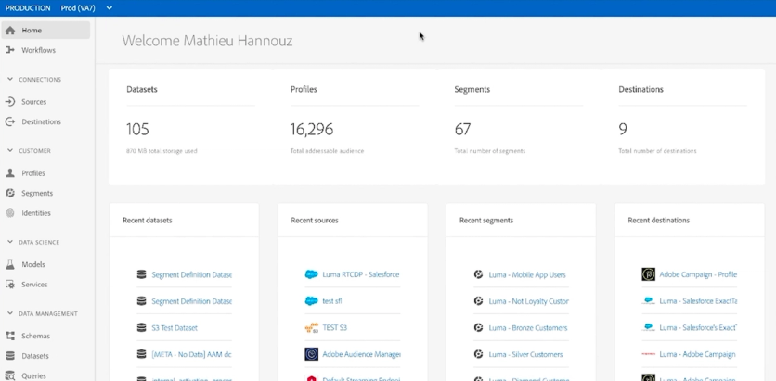Click the Sources arrow icon
Screen dimensions: 776x381
tap(10, 102)
